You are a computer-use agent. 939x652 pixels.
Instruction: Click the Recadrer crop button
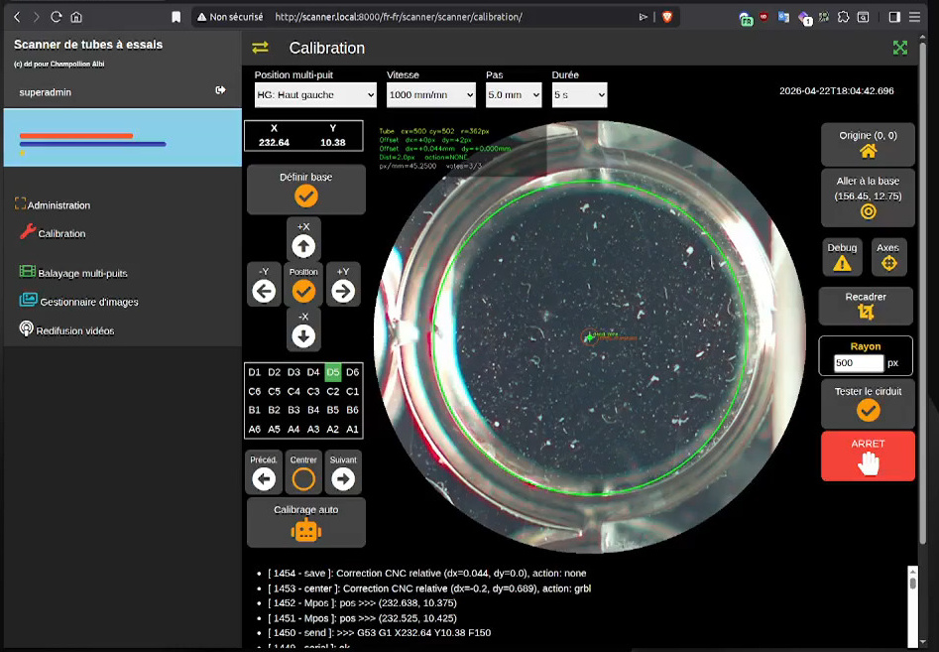pyautogui.click(x=866, y=306)
